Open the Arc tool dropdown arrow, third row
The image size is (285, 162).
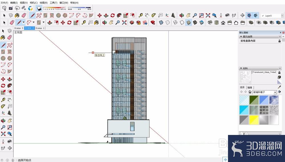click(33, 22)
